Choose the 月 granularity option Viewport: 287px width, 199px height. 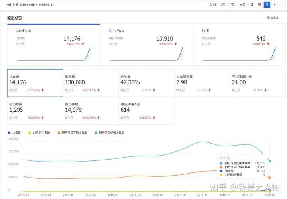coord(267,4)
